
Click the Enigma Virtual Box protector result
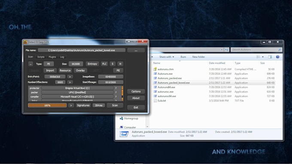tap(77, 88)
